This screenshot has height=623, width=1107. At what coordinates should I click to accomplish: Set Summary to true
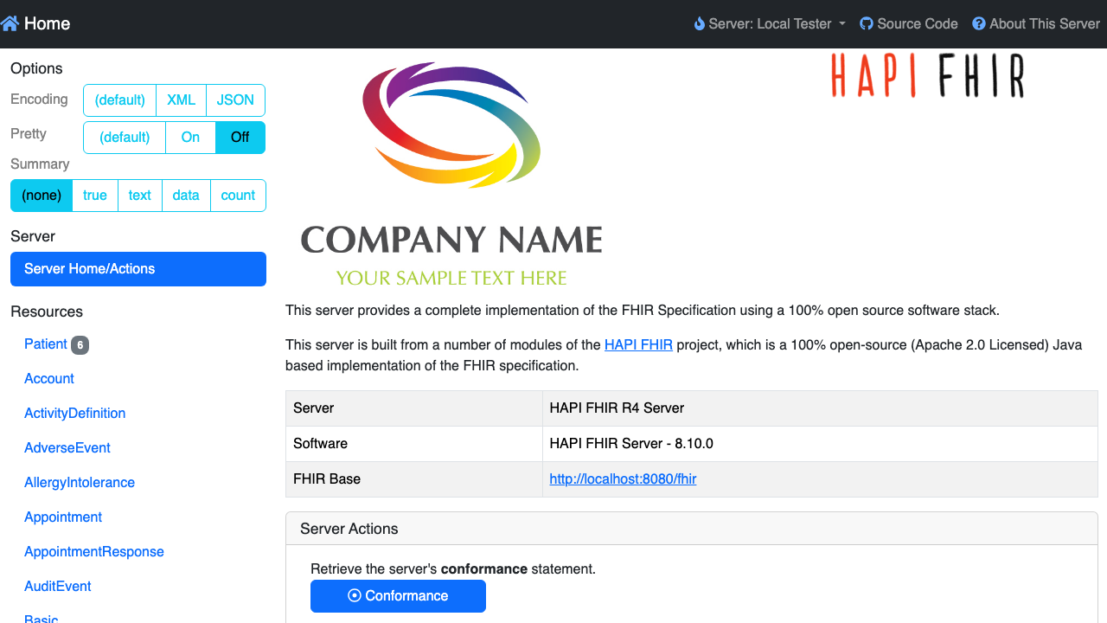95,196
